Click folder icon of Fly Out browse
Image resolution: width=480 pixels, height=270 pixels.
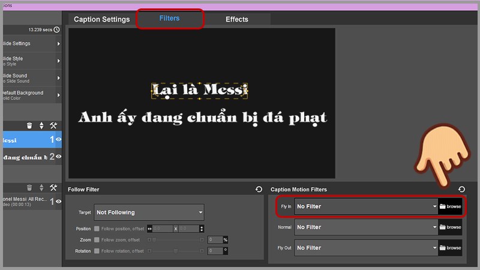(x=443, y=248)
